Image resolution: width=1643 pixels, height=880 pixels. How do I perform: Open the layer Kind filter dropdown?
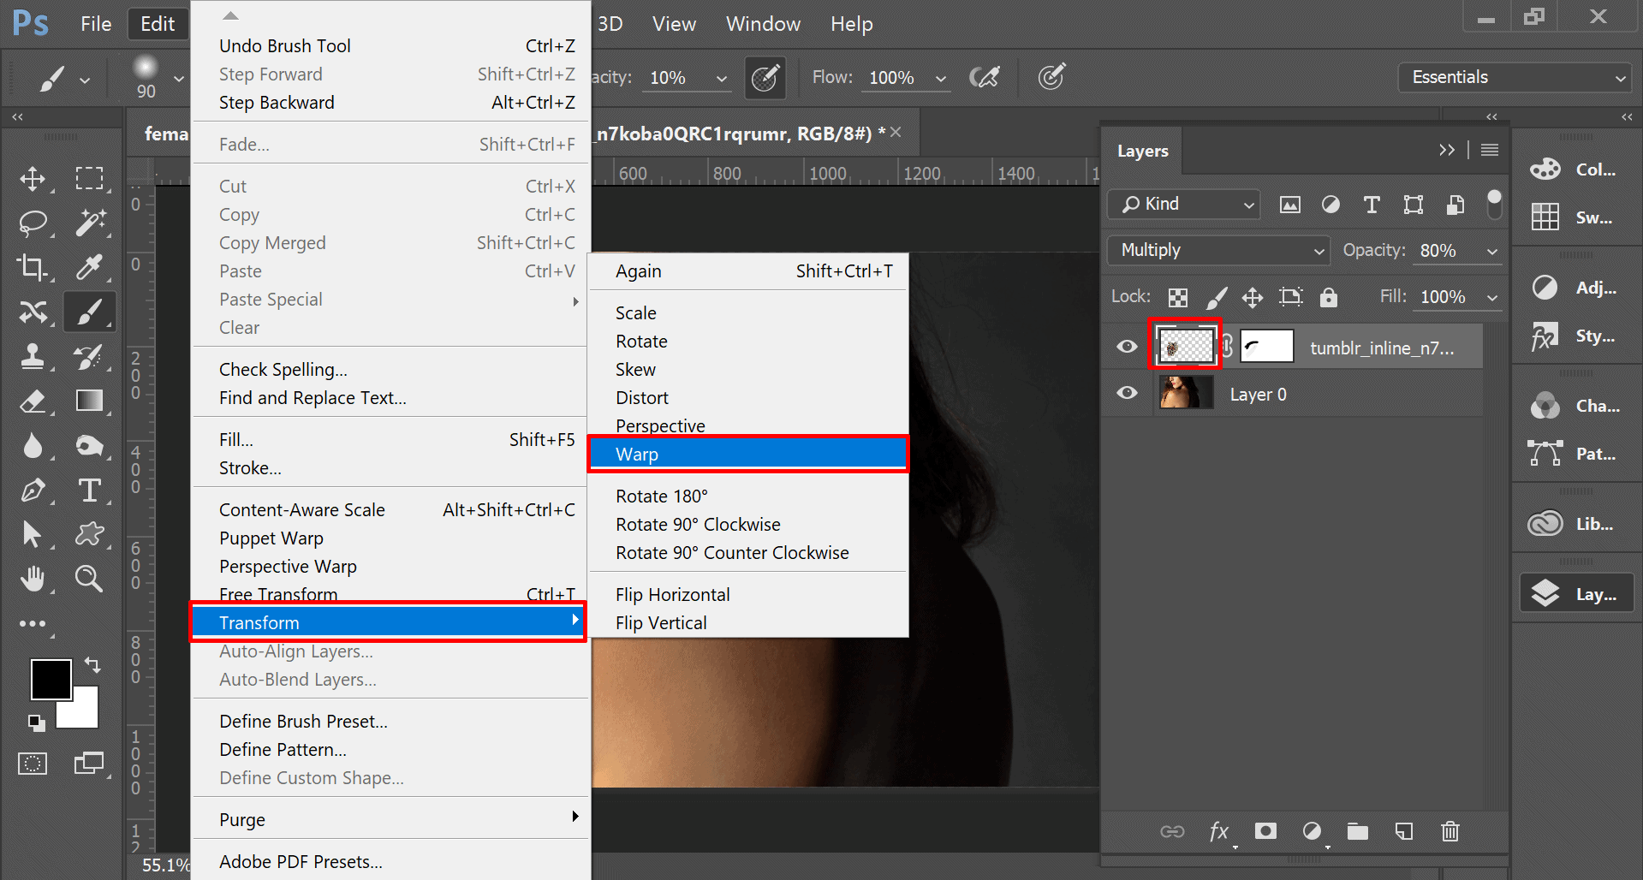pyautogui.click(x=1184, y=205)
